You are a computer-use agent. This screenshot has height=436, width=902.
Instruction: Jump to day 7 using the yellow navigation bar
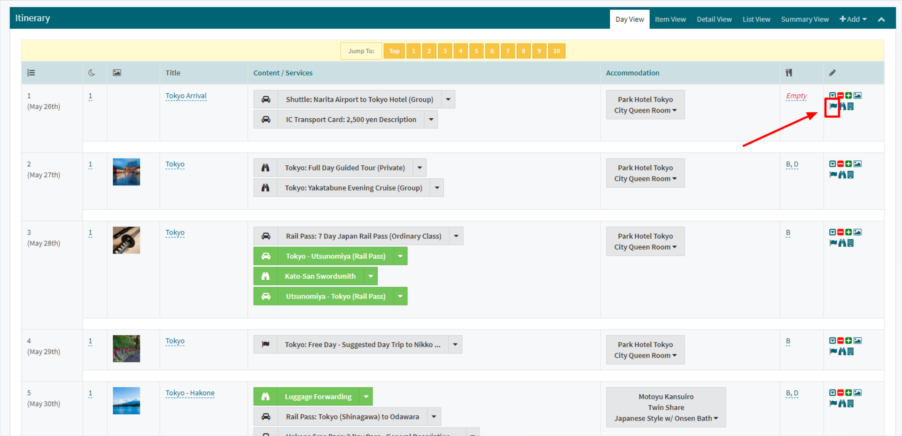[x=508, y=51]
